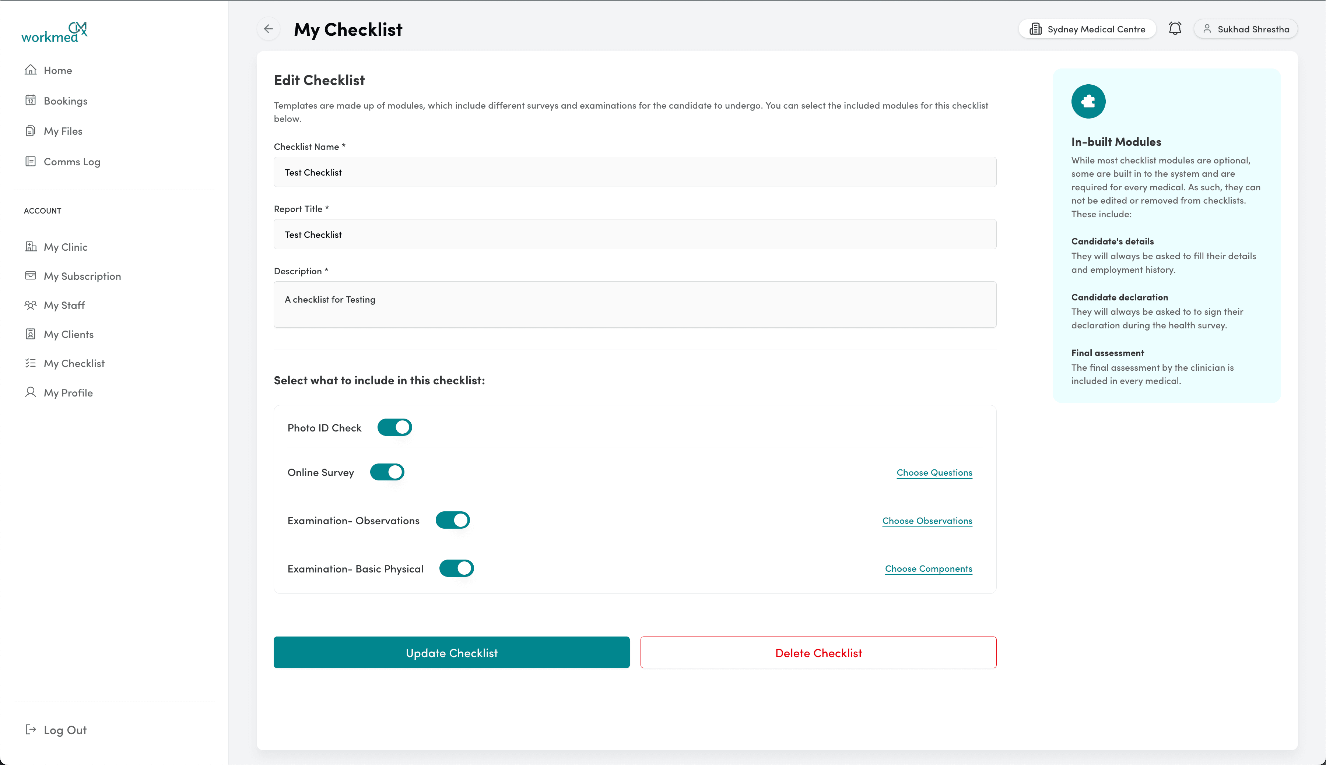Click inside the Description text field
Screen dimensions: 1326x765
[x=634, y=304]
